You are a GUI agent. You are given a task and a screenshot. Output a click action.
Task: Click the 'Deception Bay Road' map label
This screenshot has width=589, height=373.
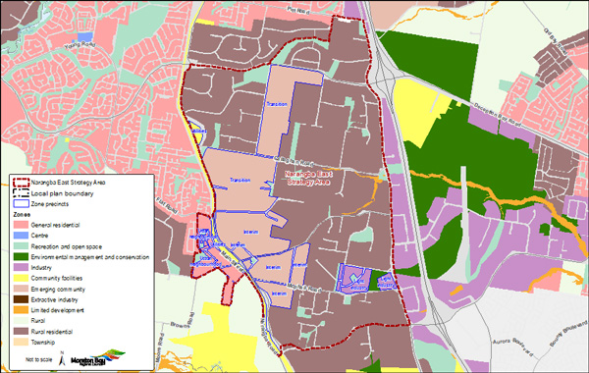tap(498, 115)
